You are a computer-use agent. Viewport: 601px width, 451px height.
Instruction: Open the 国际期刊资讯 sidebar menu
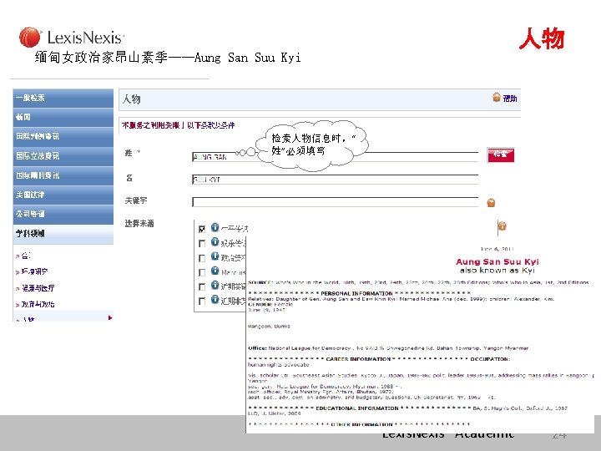tap(63, 176)
